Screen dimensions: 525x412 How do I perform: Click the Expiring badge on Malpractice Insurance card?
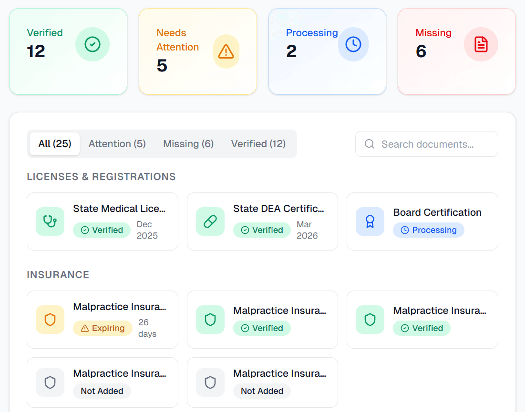coord(103,328)
